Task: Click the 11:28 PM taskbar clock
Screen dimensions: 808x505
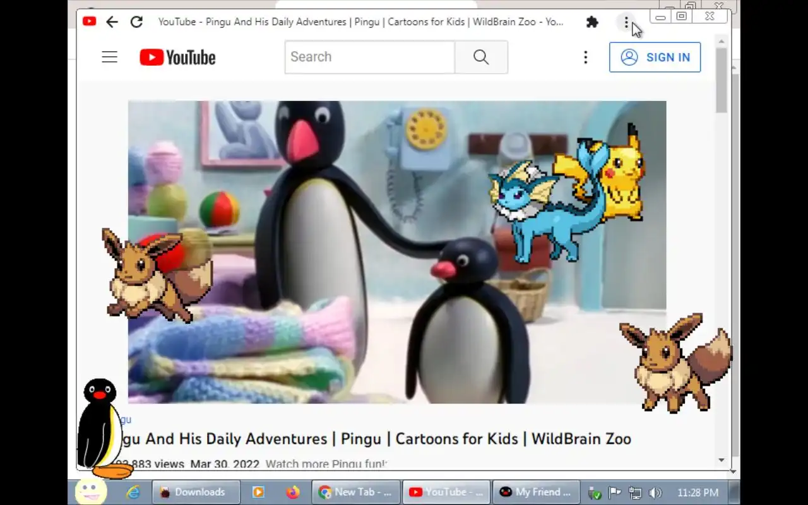Action: [698, 492]
